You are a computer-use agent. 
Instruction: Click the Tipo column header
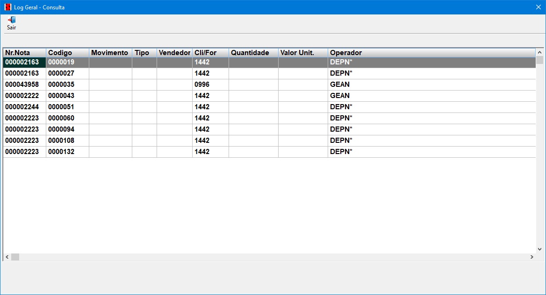point(144,53)
